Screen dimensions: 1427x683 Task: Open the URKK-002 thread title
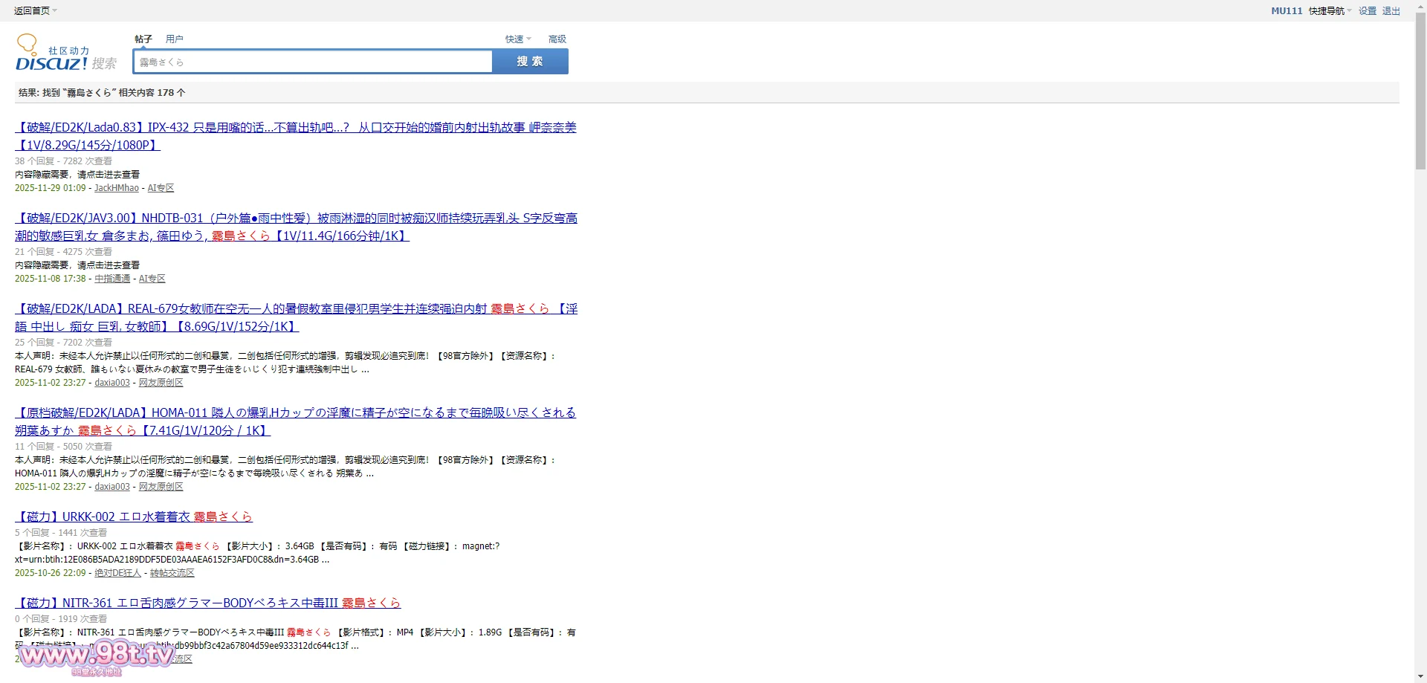[x=134, y=517]
